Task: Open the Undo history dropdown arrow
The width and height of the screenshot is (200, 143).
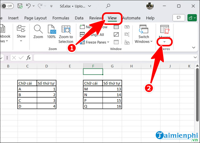Action: (x=34, y=6)
